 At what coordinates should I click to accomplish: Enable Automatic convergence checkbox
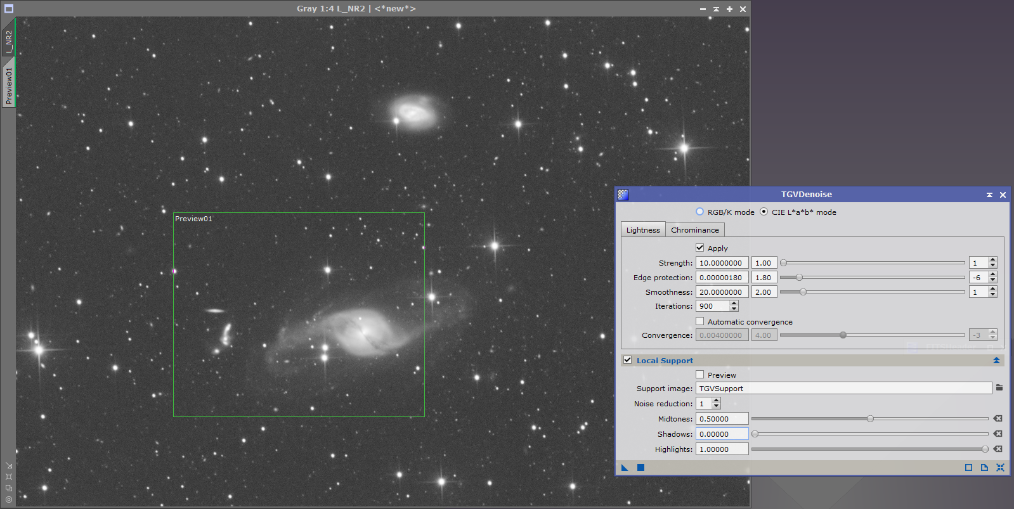[700, 321]
